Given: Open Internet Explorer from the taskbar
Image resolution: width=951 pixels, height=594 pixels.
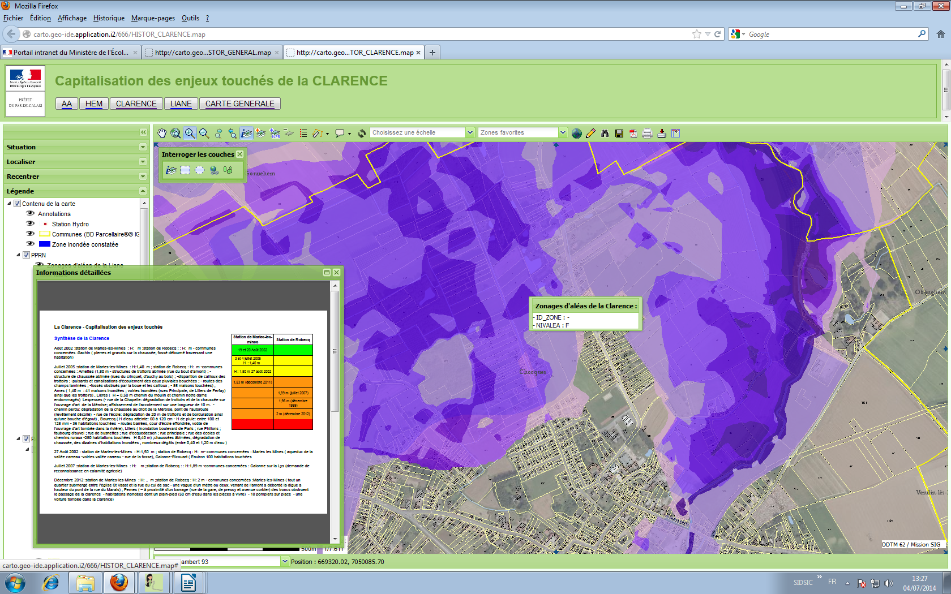Looking at the screenshot, I should (x=51, y=583).
